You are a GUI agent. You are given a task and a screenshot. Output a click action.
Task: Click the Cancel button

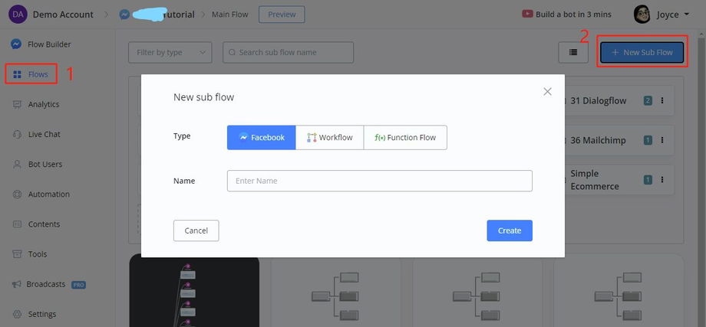click(196, 231)
